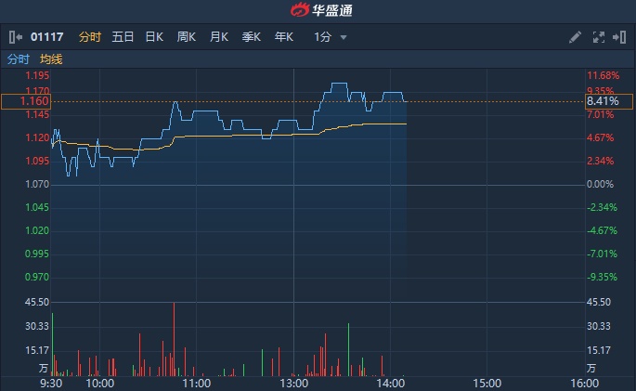Click the left panel collapse icon
This screenshot has height=391, width=636.
point(15,37)
